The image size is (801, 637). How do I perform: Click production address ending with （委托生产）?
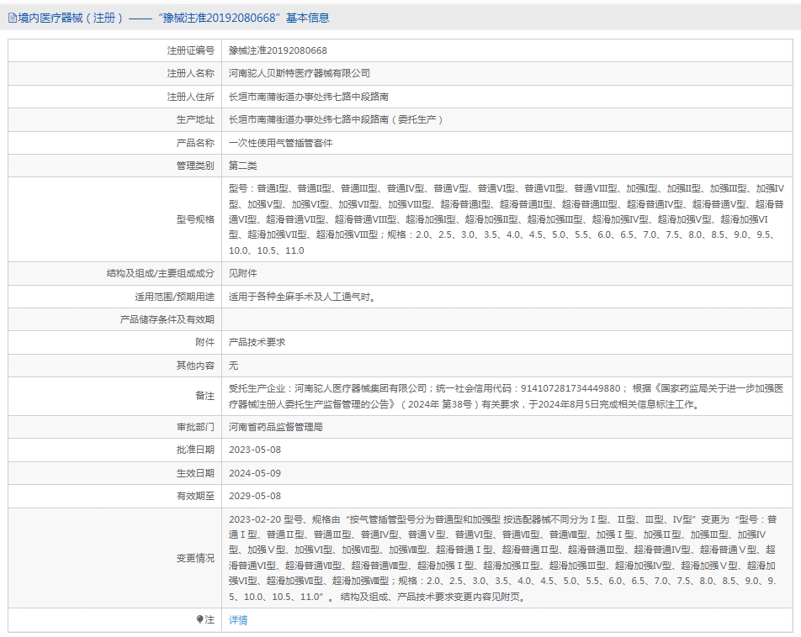[337, 119]
